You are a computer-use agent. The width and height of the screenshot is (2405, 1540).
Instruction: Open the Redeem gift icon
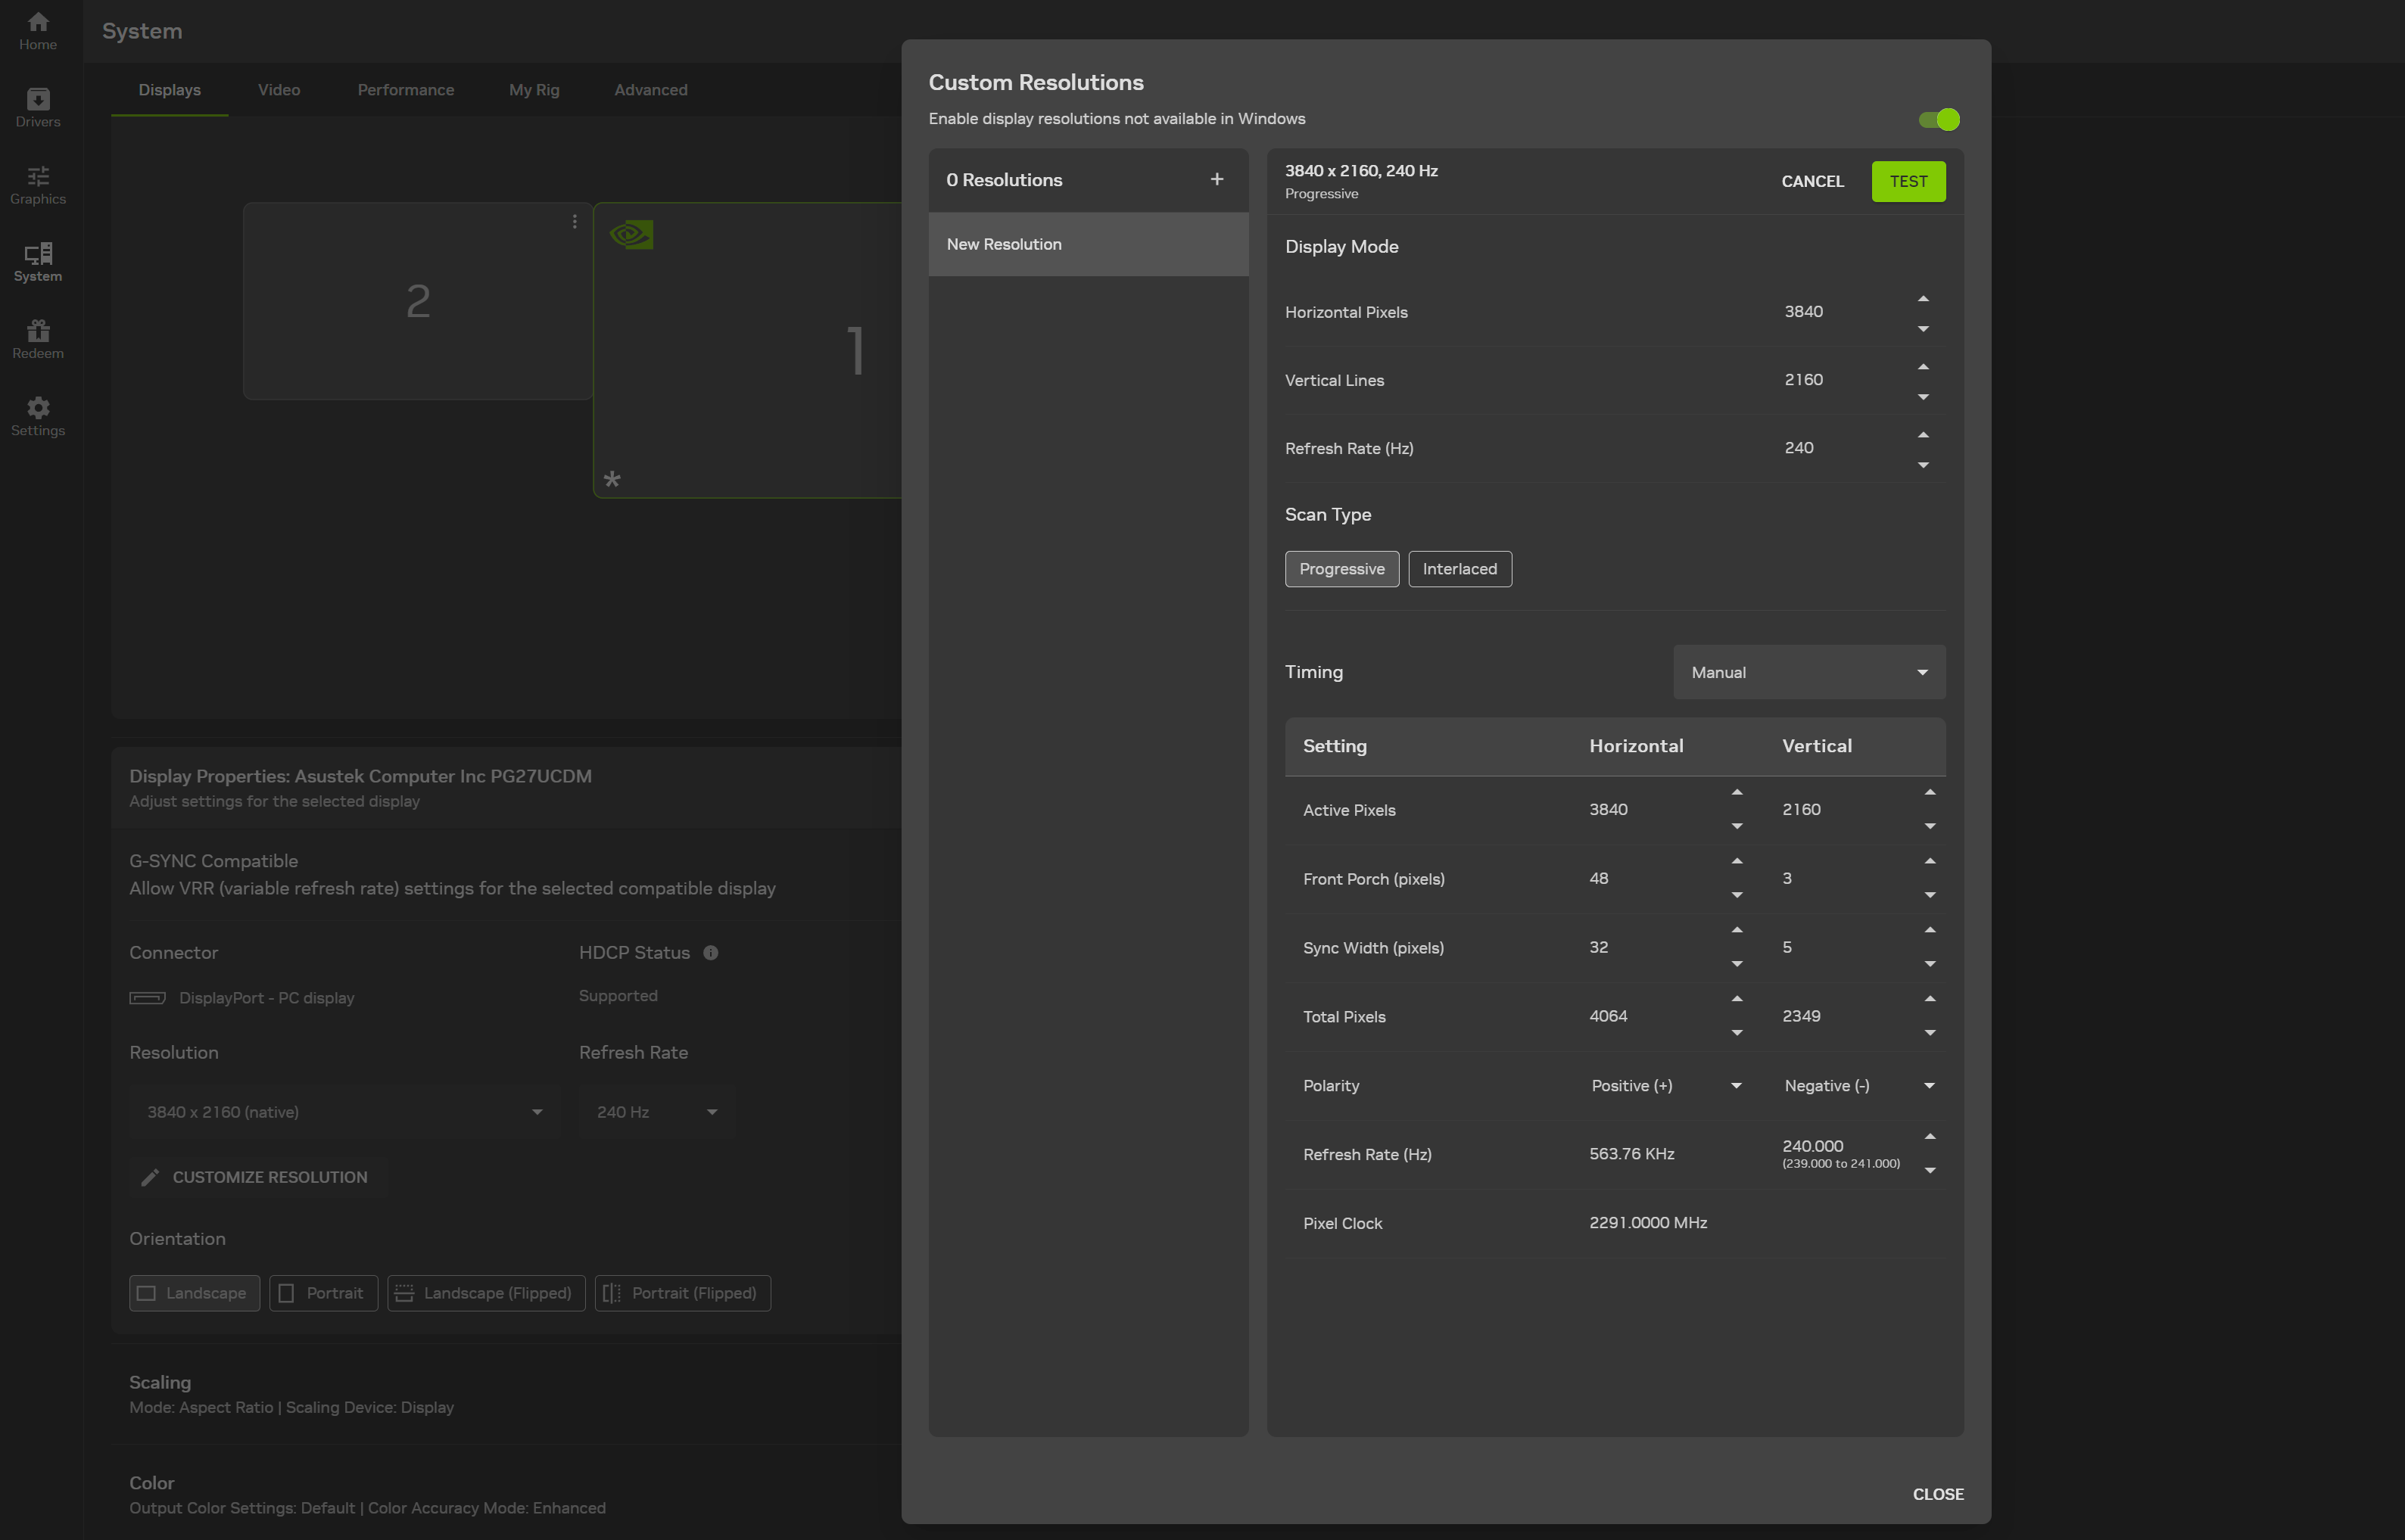tap(38, 339)
